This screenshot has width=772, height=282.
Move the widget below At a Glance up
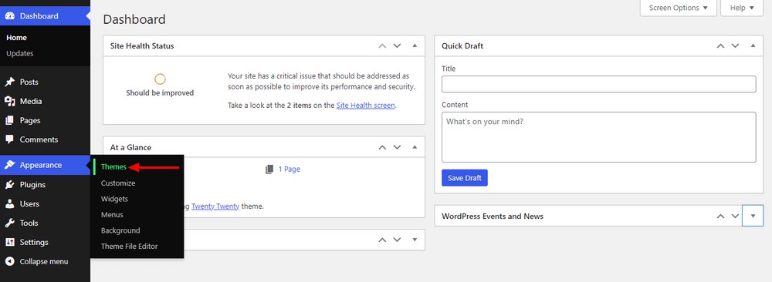(382, 240)
